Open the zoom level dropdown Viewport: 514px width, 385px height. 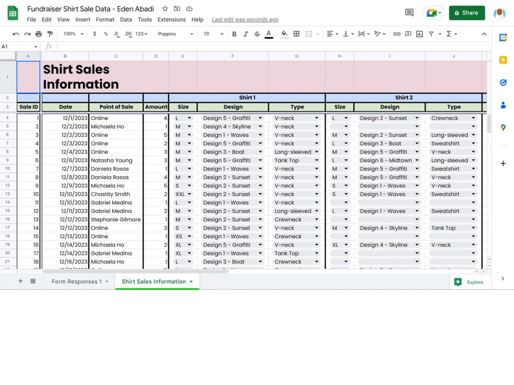74,34
